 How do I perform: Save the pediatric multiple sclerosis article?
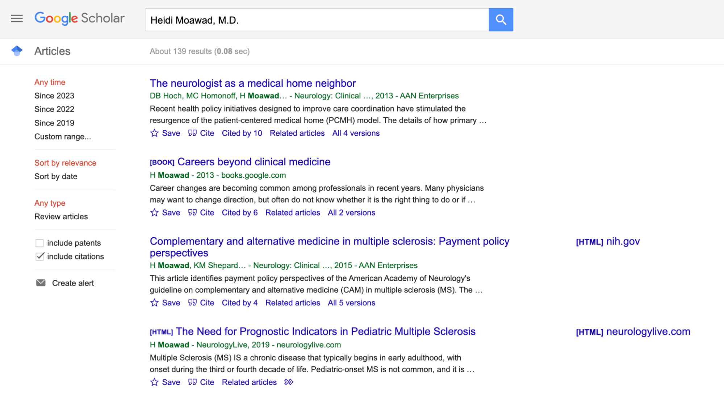tap(154, 382)
